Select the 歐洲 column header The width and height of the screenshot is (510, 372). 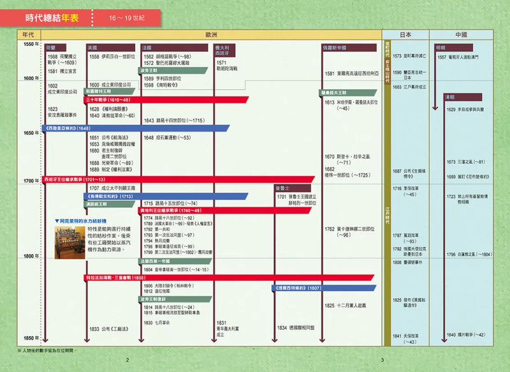coord(211,34)
